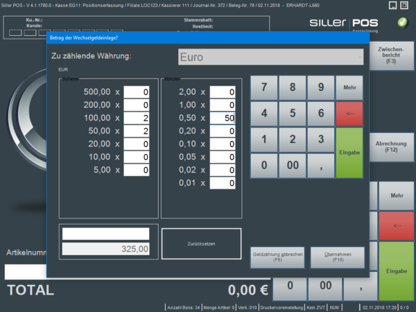Click the green checkmark status icon

(403, 23)
